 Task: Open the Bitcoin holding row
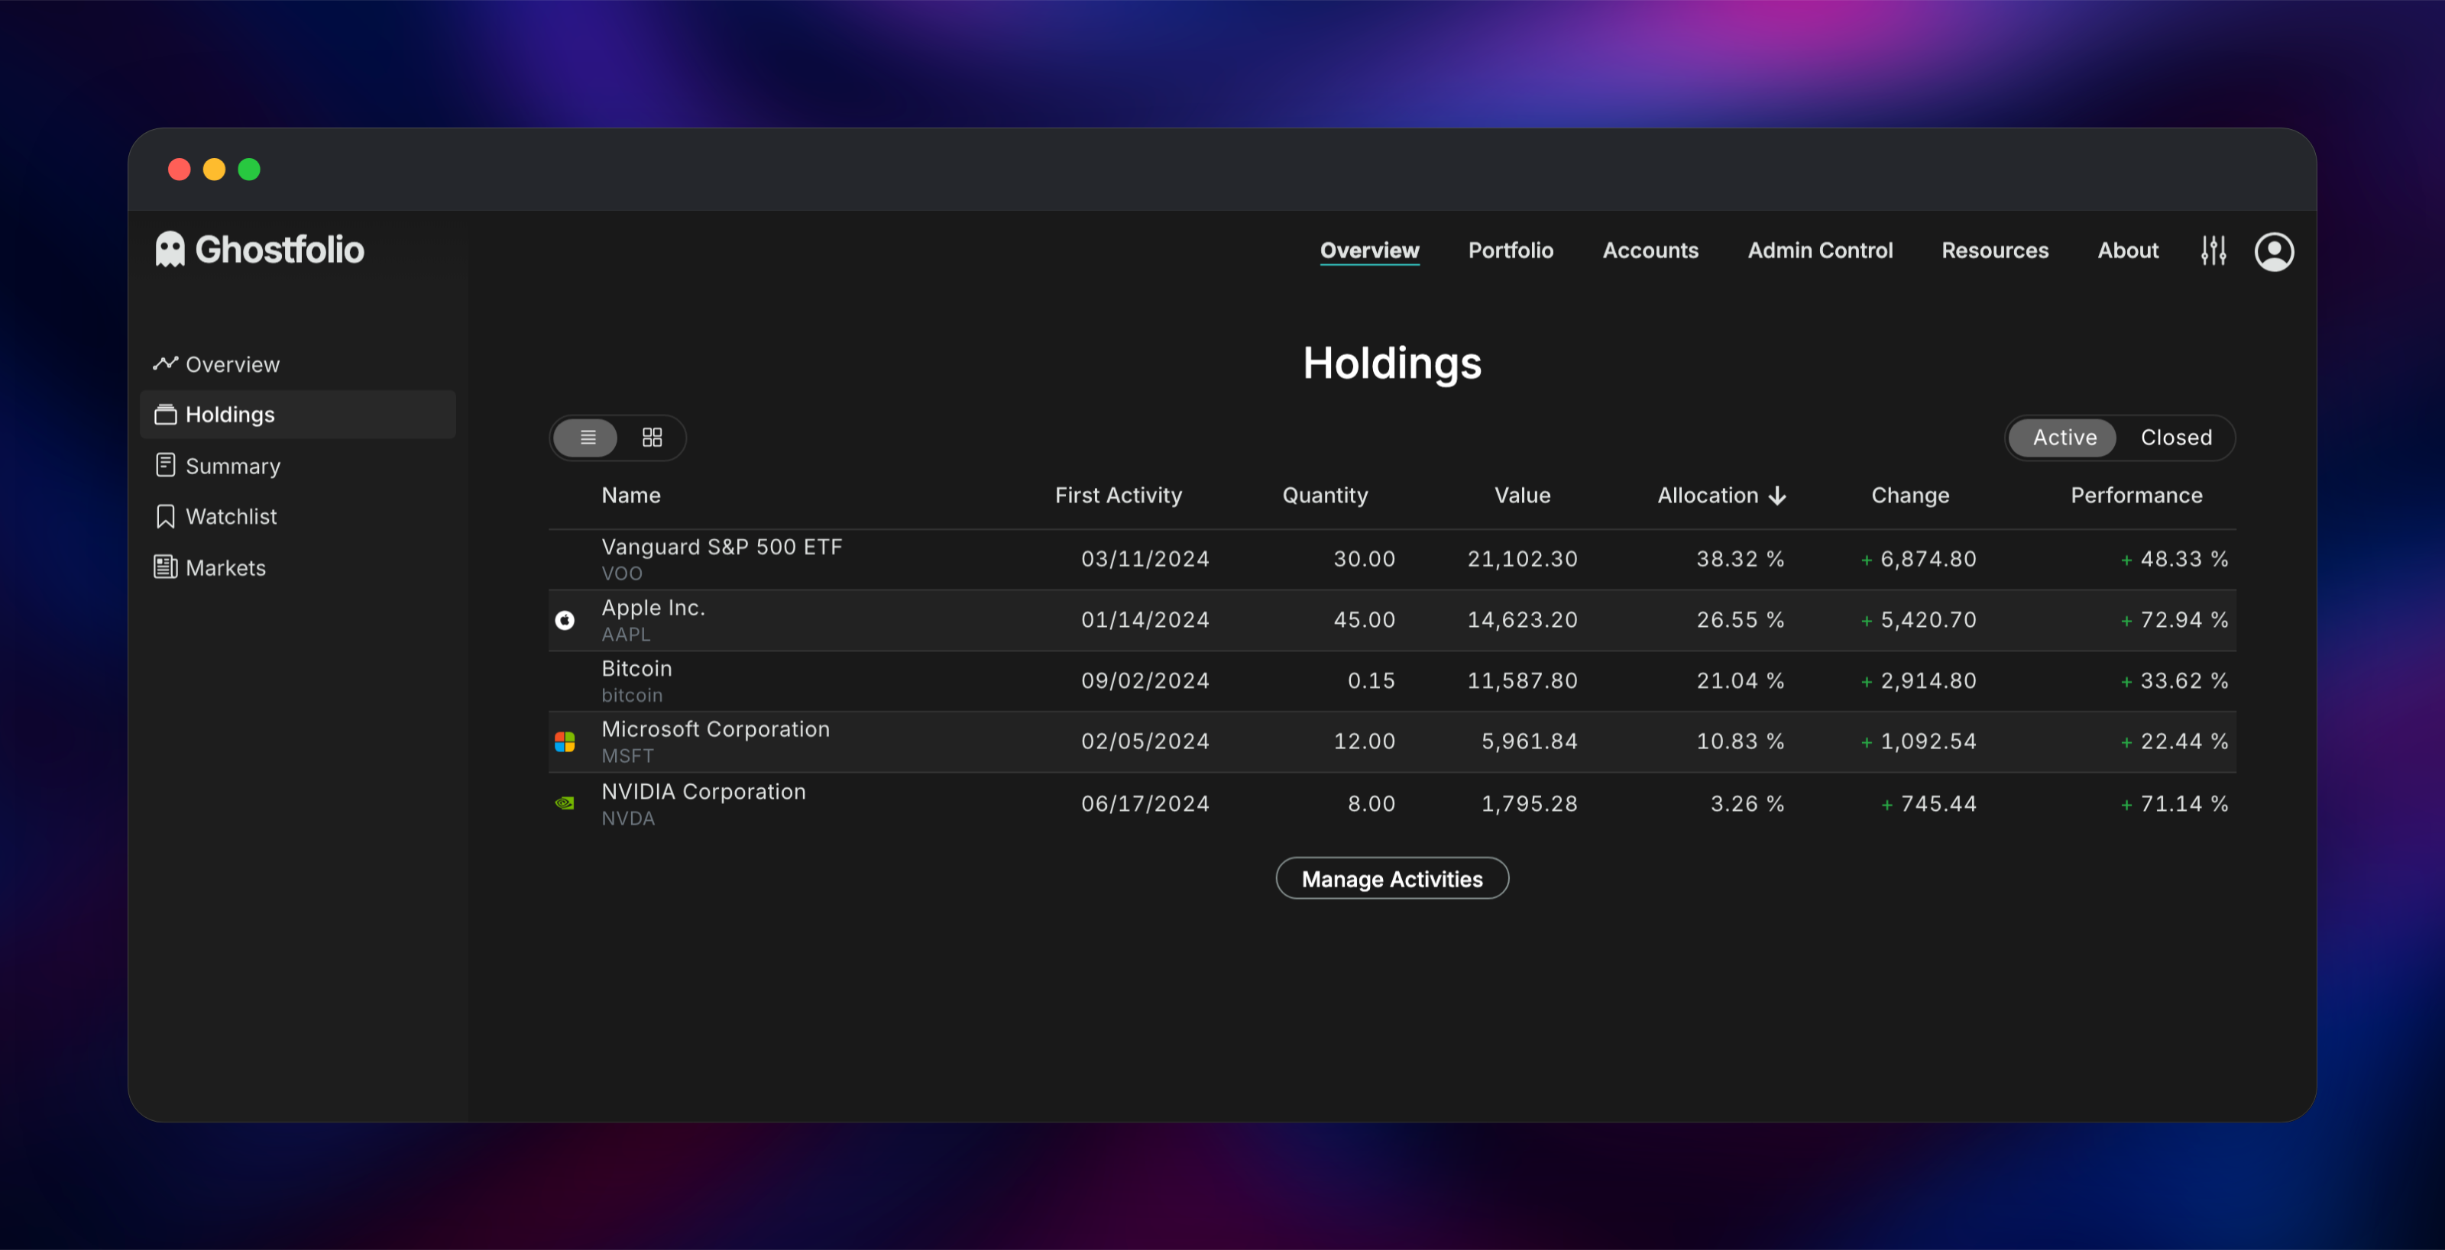[x=1391, y=681]
